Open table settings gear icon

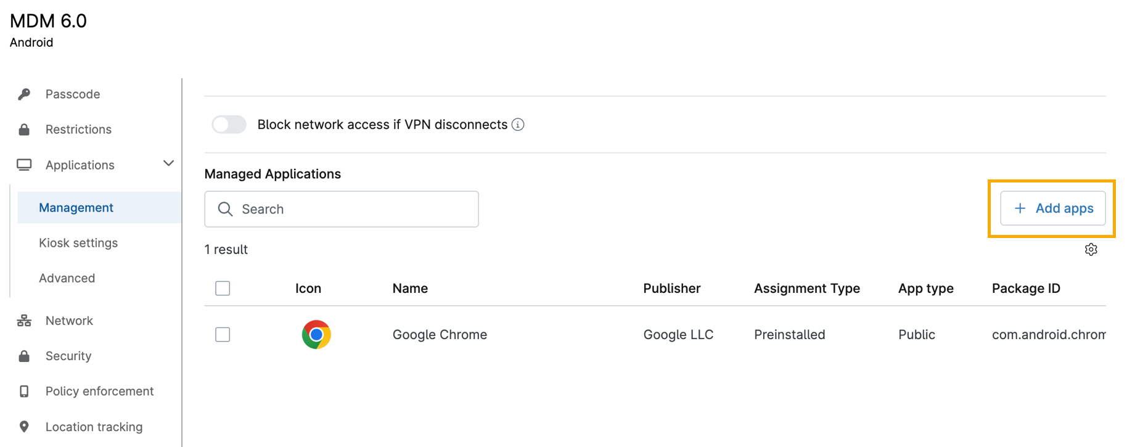pyautogui.click(x=1091, y=250)
